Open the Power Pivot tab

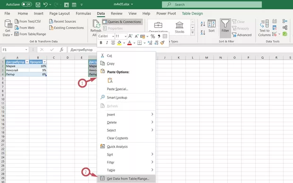(166, 13)
